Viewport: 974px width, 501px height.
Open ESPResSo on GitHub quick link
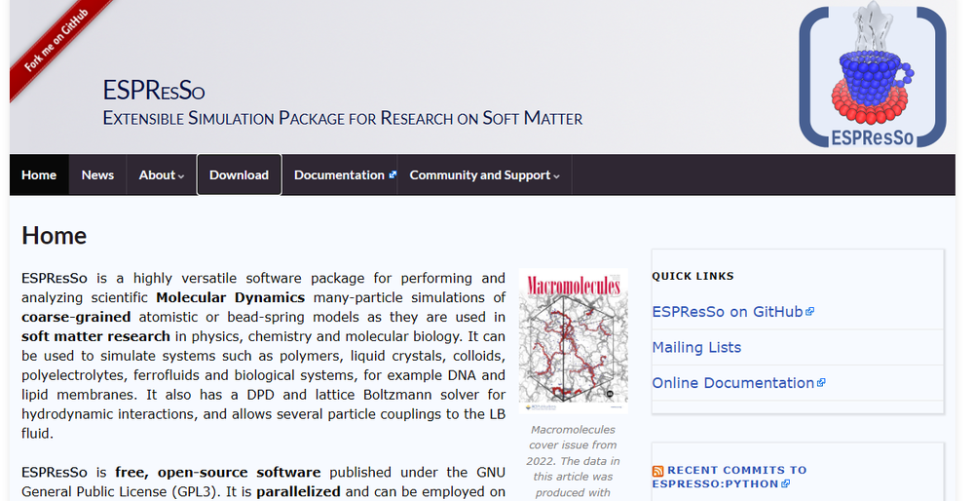(728, 311)
